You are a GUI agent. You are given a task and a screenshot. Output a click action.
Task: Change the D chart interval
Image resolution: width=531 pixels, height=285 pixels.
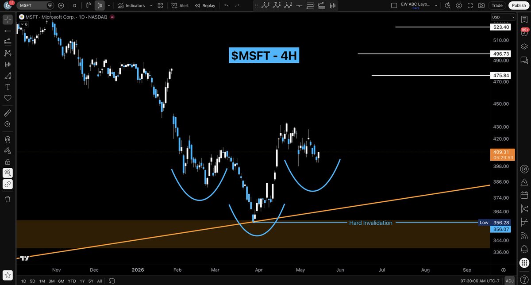click(x=74, y=5)
